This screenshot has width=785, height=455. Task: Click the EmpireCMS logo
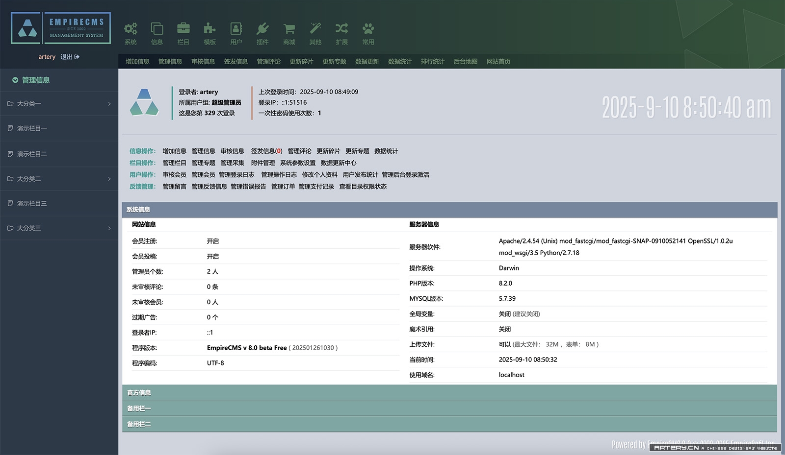click(60, 28)
